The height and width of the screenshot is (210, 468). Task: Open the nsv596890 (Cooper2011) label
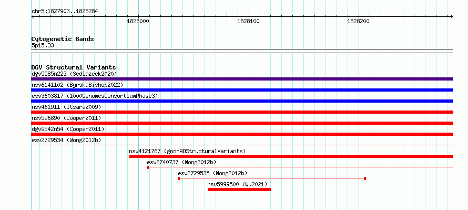pos(66,118)
